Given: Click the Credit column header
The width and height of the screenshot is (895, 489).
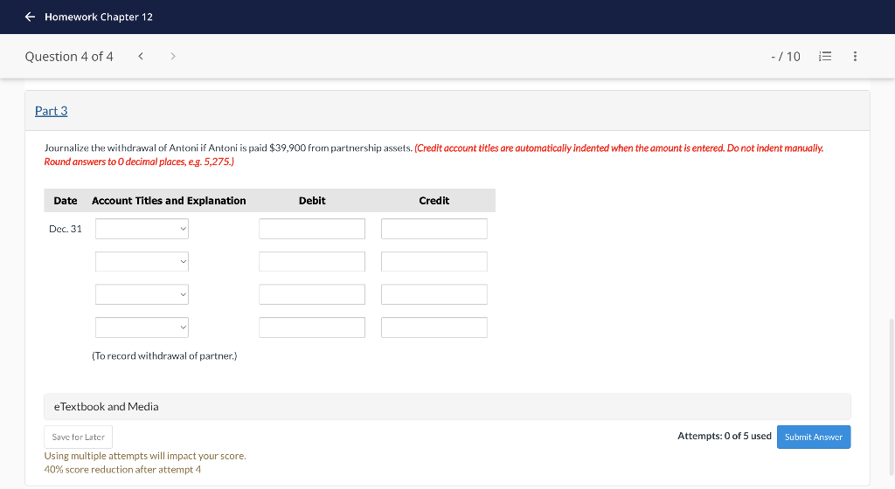Looking at the screenshot, I should point(434,201).
